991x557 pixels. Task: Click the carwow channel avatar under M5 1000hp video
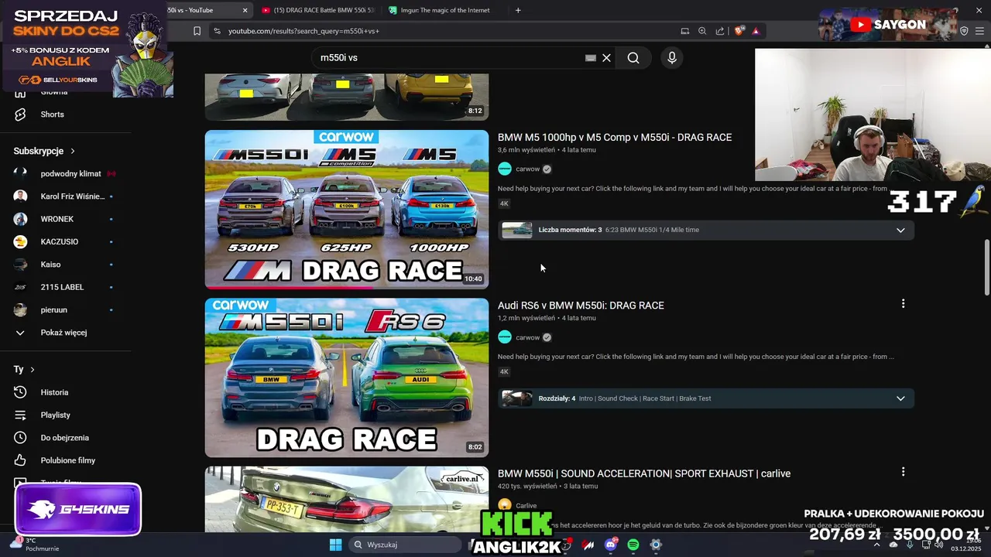[505, 169]
